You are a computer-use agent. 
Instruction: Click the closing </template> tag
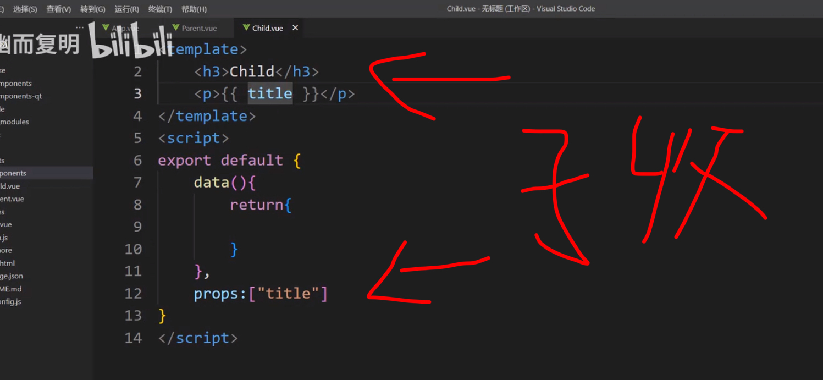point(207,116)
